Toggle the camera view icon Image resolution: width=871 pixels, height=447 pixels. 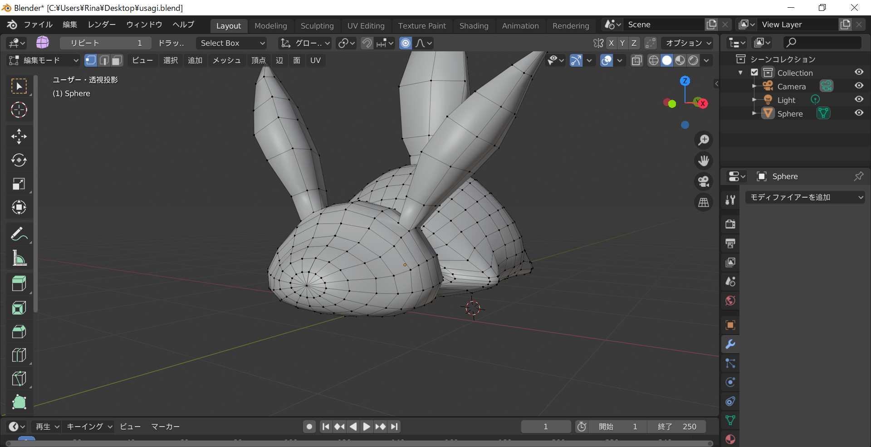tap(704, 181)
